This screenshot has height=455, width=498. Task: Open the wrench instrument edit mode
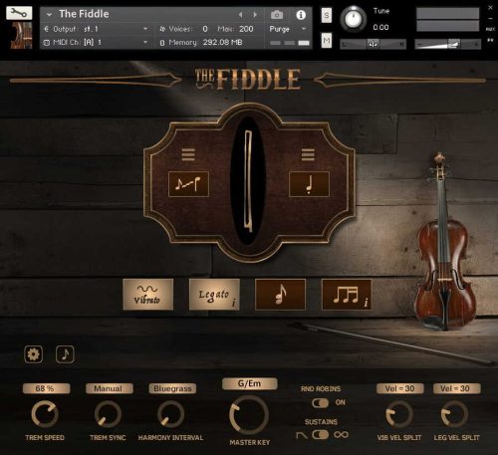19,13
